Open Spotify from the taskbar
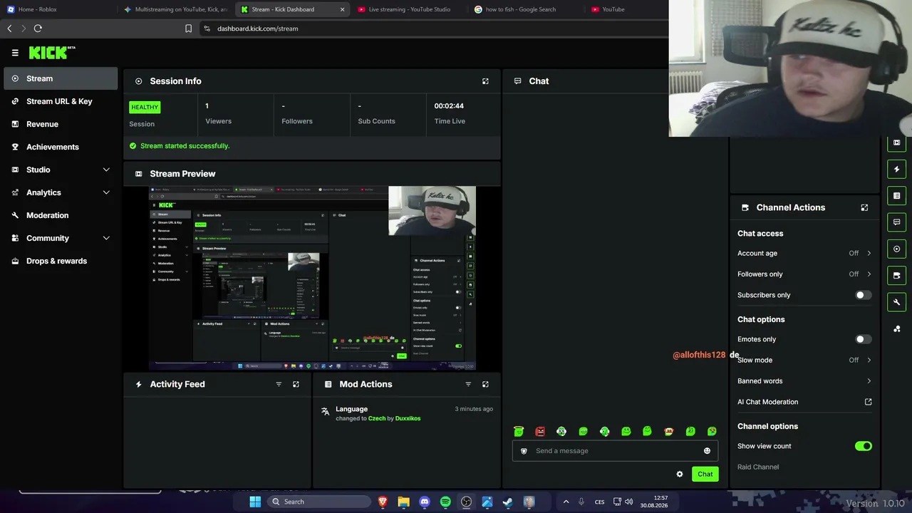Image resolution: width=912 pixels, height=513 pixels. [445, 502]
